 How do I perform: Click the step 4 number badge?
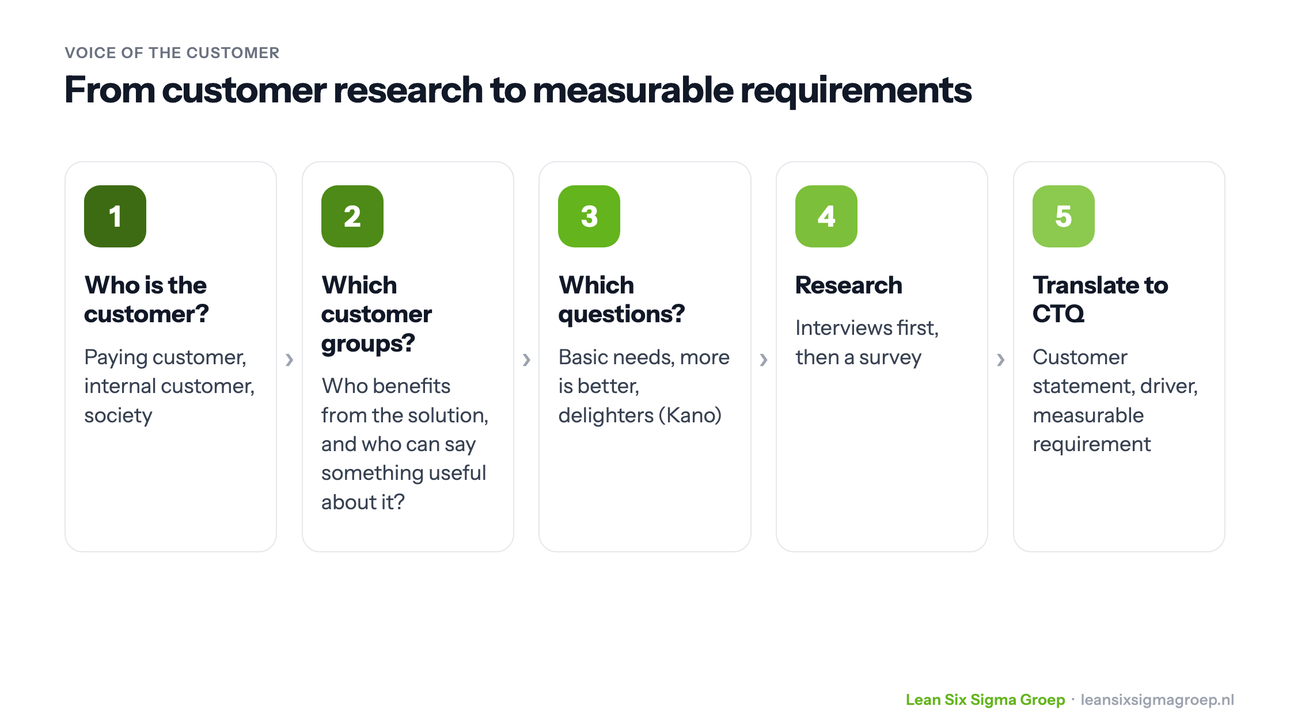[826, 216]
